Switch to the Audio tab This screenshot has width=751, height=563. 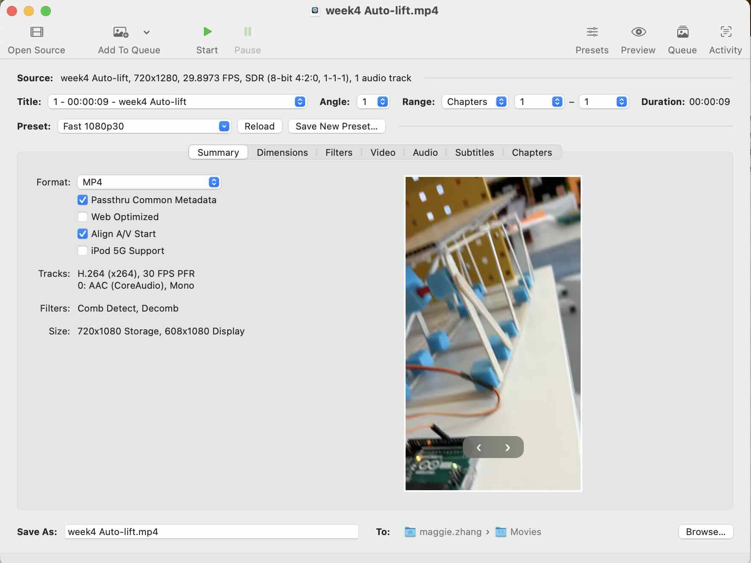click(425, 152)
